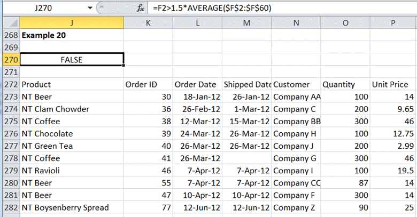Select the 'NT Clam Chowder' cell
The height and width of the screenshot is (217, 417).
[72, 109]
